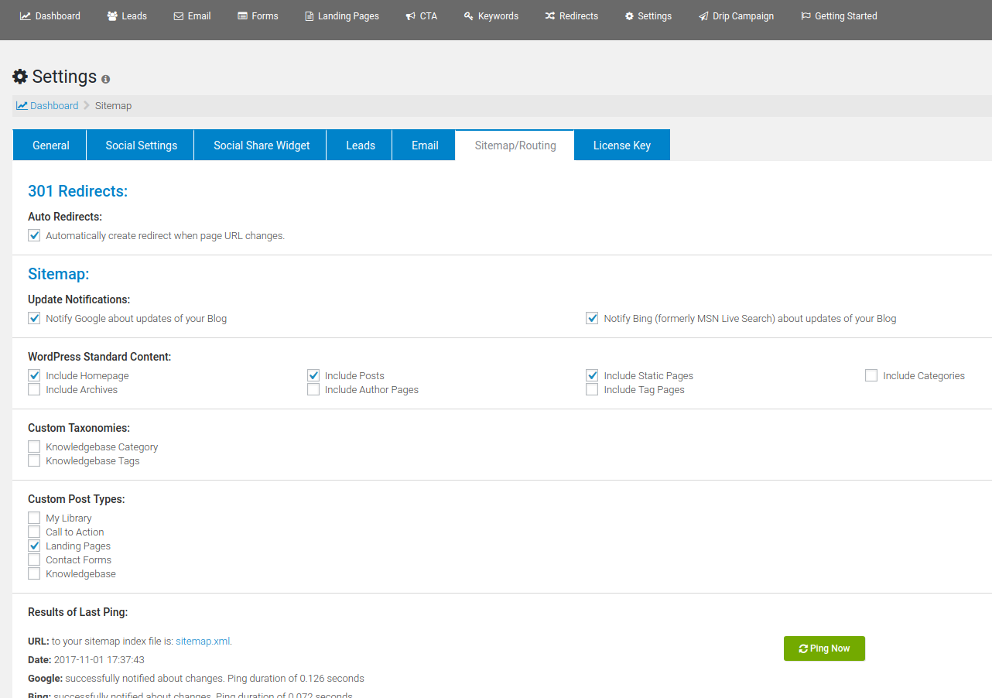Click the CTA megaphone icon
This screenshot has height=698, width=992.
pyautogui.click(x=411, y=16)
